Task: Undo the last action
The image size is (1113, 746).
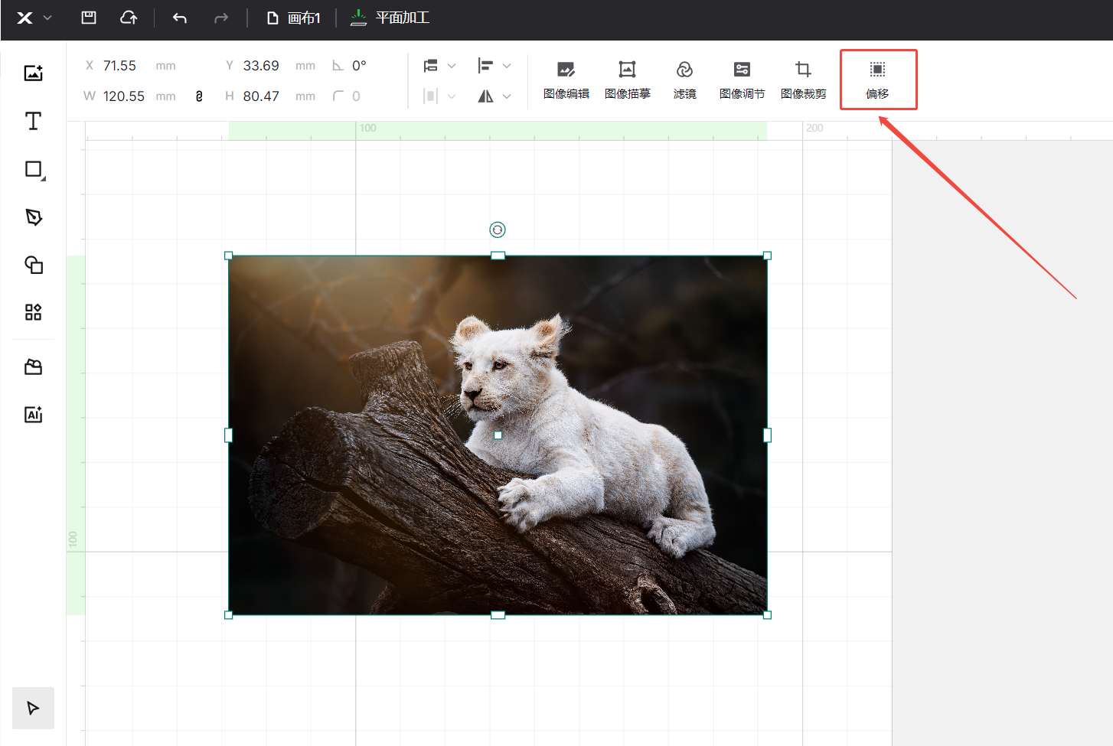Action: click(180, 18)
